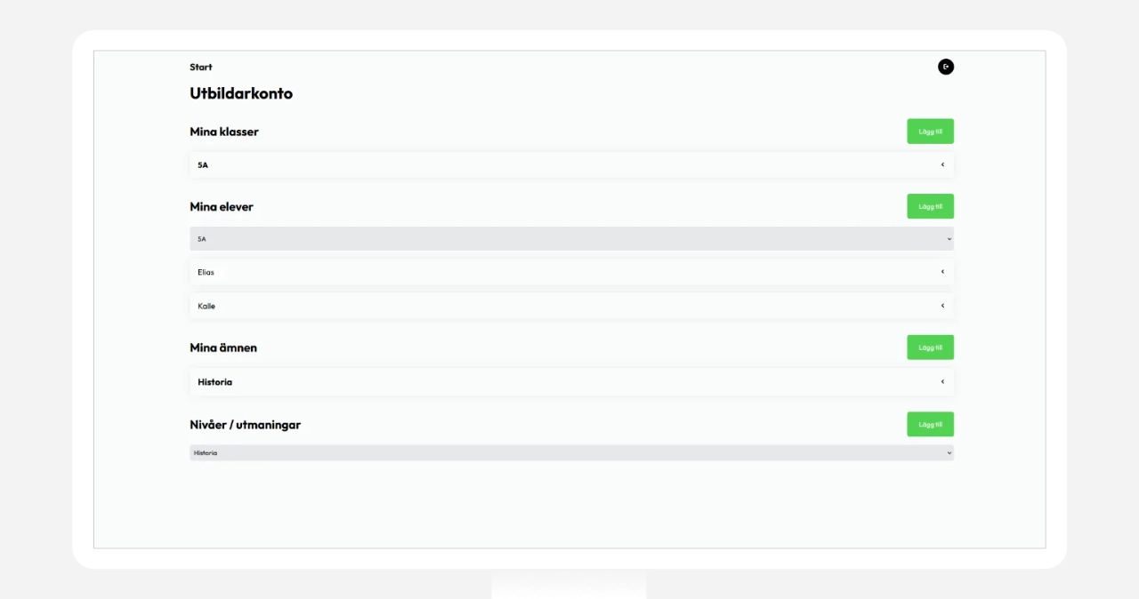Image resolution: width=1139 pixels, height=599 pixels.
Task: Expand the 5A class row chevron
Action: 942,164
